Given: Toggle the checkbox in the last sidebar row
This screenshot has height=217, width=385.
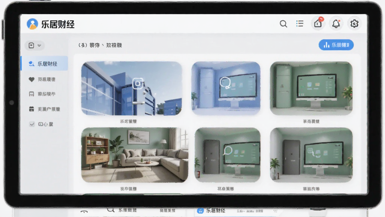Looking at the screenshot, I should (x=32, y=124).
